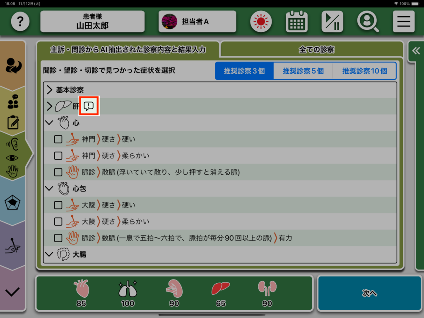Open the help question mark icon
424x318 pixels.
coord(20,22)
